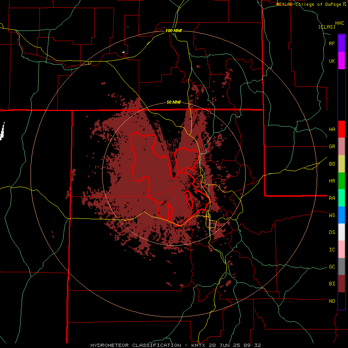Image resolution: width=348 pixels, height=348 pixels.
Task: Click the WS blue legend swatch
Action: click(x=341, y=215)
